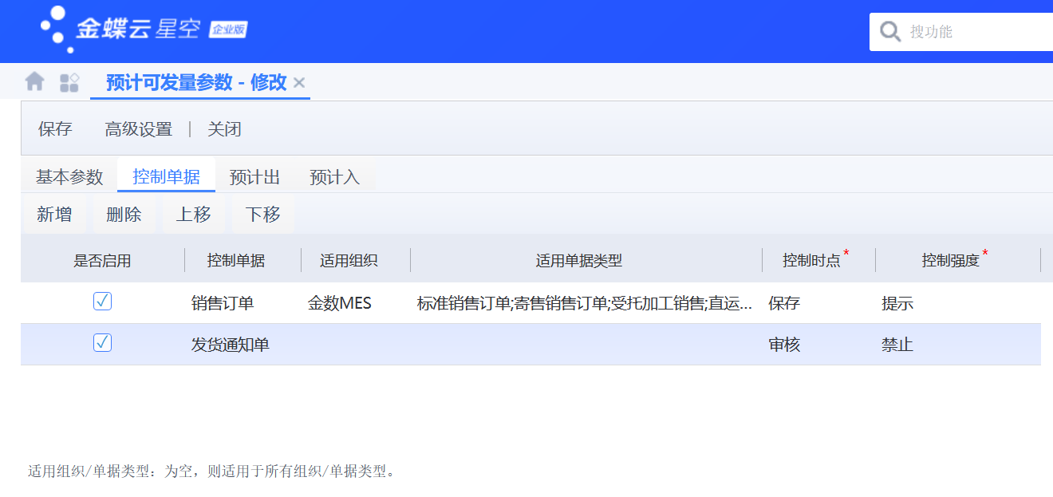
Task: Click 新增 to add a row
Action: (54, 215)
